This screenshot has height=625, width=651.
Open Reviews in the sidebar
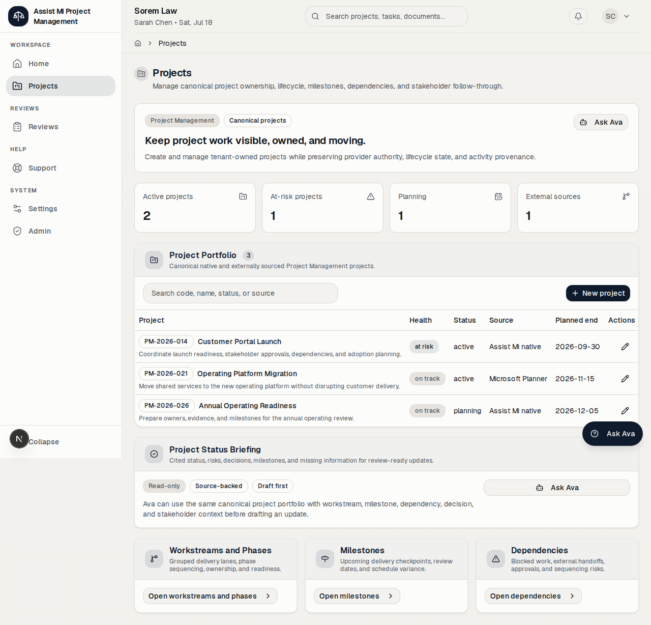(61, 127)
